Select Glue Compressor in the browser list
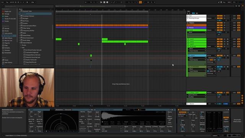Screen dimensions: 245x138 click(x=28, y=38)
